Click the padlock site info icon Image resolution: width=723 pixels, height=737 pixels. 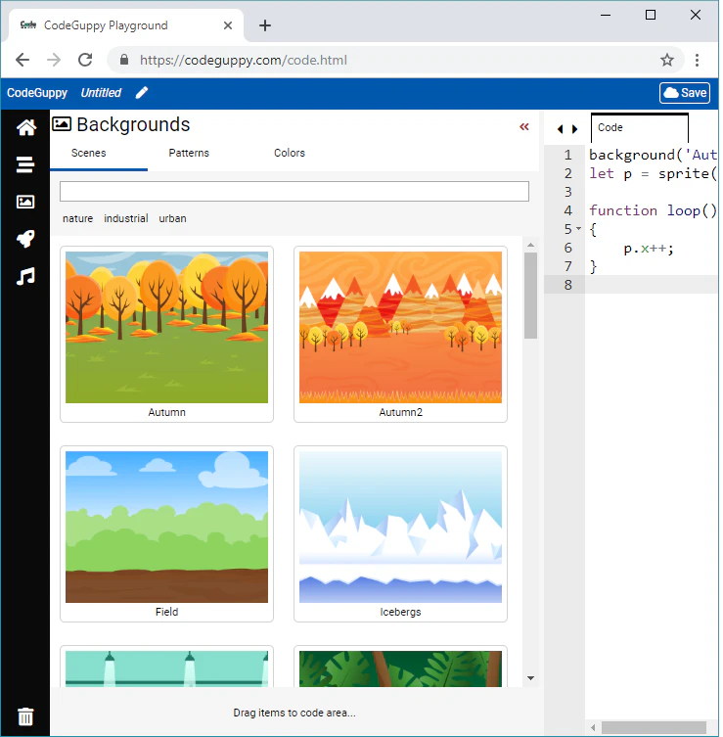tap(124, 60)
